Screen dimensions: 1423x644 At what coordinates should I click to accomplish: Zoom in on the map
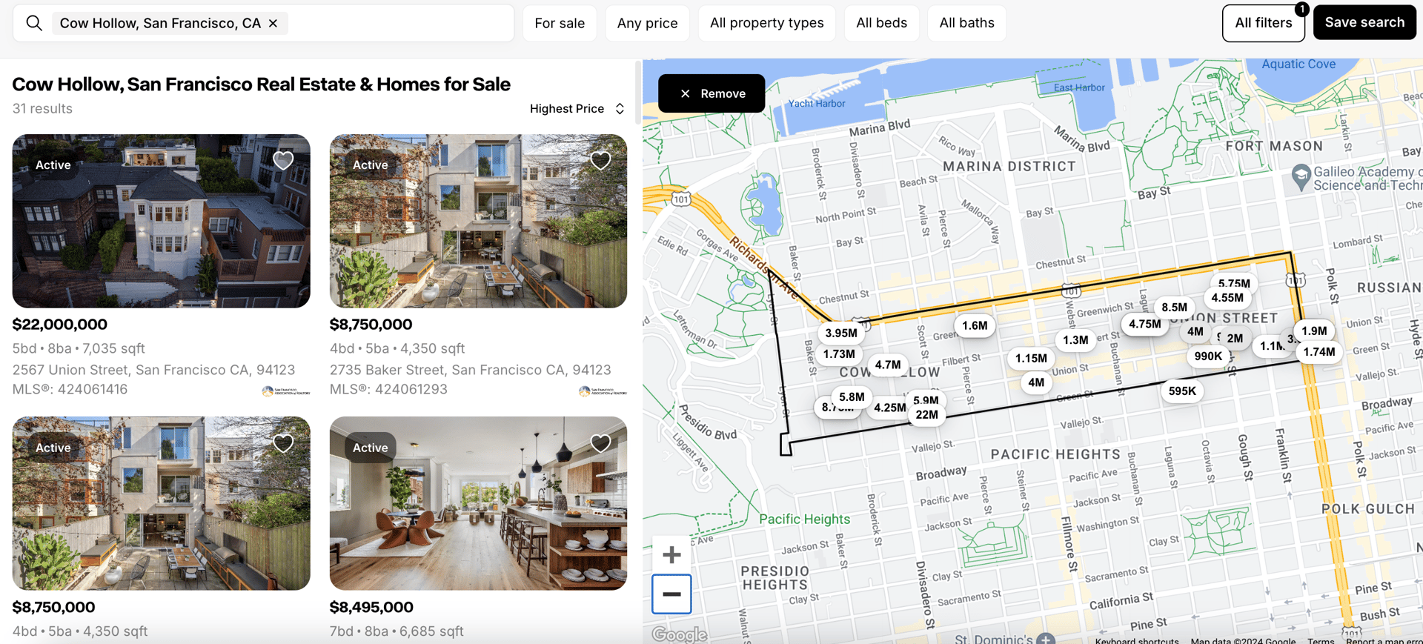point(671,554)
